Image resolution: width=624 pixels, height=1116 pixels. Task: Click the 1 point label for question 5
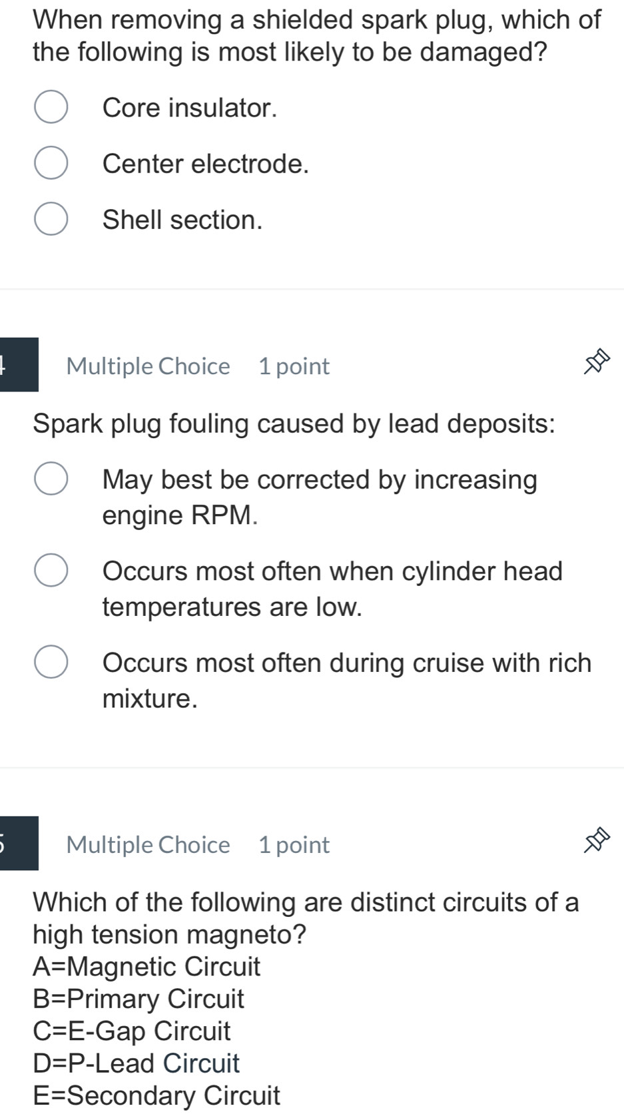pyautogui.click(x=294, y=844)
